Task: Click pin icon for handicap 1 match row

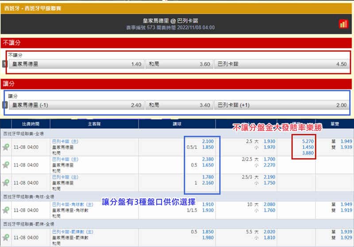Action: (6, 183)
